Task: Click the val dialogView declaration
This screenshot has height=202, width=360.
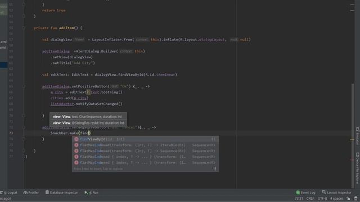Action: point(146,40)
